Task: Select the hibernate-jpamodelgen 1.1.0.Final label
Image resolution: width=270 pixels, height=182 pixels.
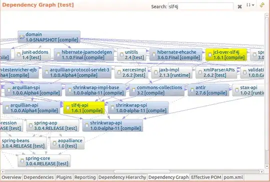Action: point(87,55)
